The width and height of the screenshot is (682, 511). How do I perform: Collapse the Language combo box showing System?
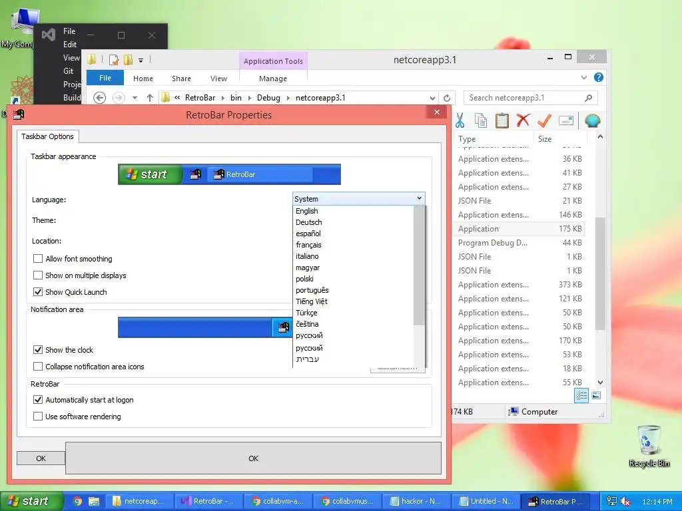359,198
